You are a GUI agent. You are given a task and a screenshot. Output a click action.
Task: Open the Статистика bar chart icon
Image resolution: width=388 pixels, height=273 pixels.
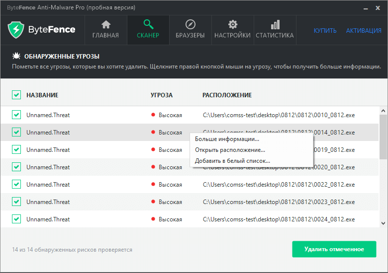pyautogui.click(x=275, y=25)
